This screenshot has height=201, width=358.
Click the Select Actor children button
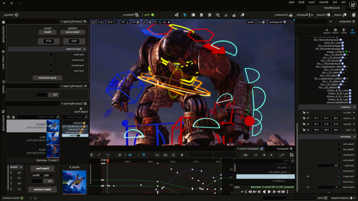coord(73,32)
